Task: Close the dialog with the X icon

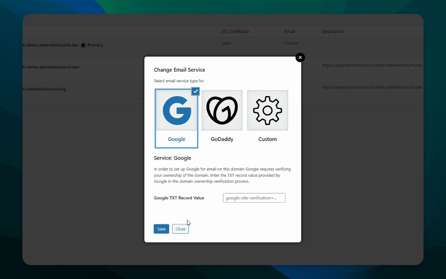Action: pos(300,57)
